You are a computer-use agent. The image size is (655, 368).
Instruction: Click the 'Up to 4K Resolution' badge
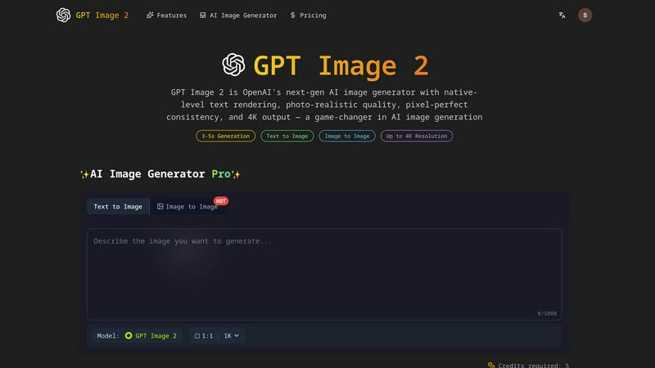(x=417, y=136)
